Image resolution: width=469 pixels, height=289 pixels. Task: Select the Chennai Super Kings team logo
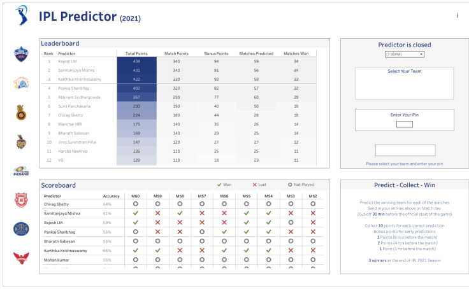point(21,83)
